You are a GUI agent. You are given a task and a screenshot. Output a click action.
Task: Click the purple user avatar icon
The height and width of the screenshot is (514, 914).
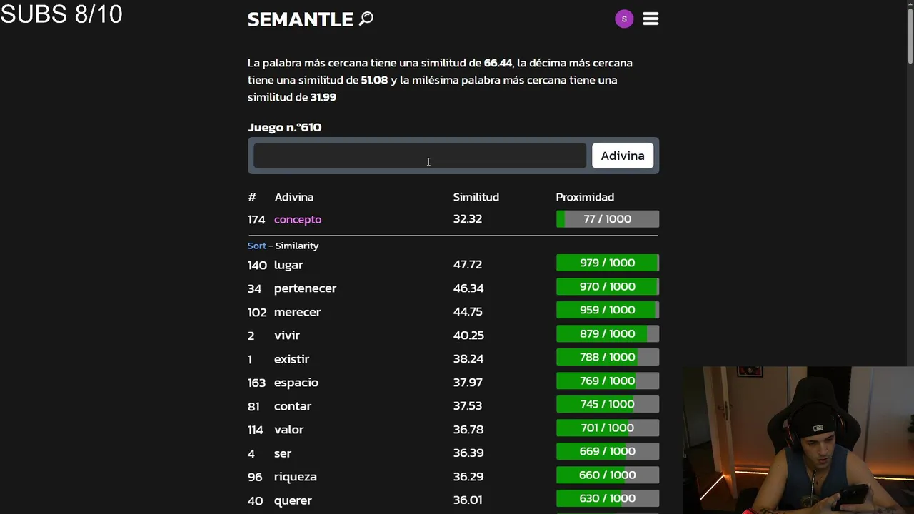click(x=624, y=19)
